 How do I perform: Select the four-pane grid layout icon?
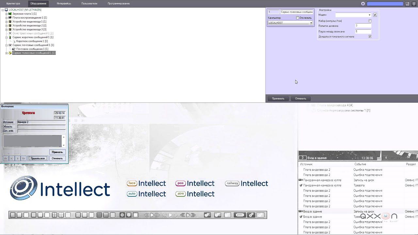pos(55,215)
